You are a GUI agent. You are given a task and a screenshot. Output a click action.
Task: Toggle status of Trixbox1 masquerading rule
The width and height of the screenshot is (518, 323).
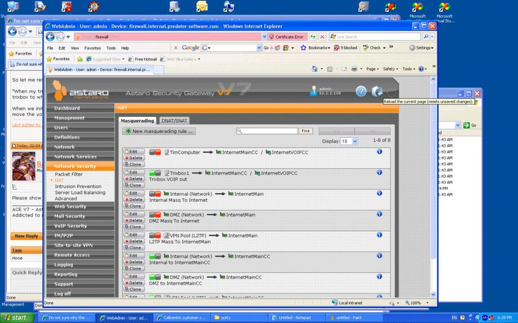155,173
